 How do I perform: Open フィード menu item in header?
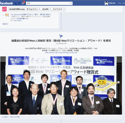click(121, 3)
